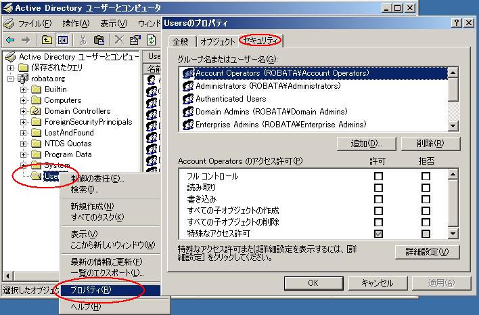The height and width of the screenshot is (315, 479).
Task: Check Allow for 読み取り
Action: click(378, 188)
